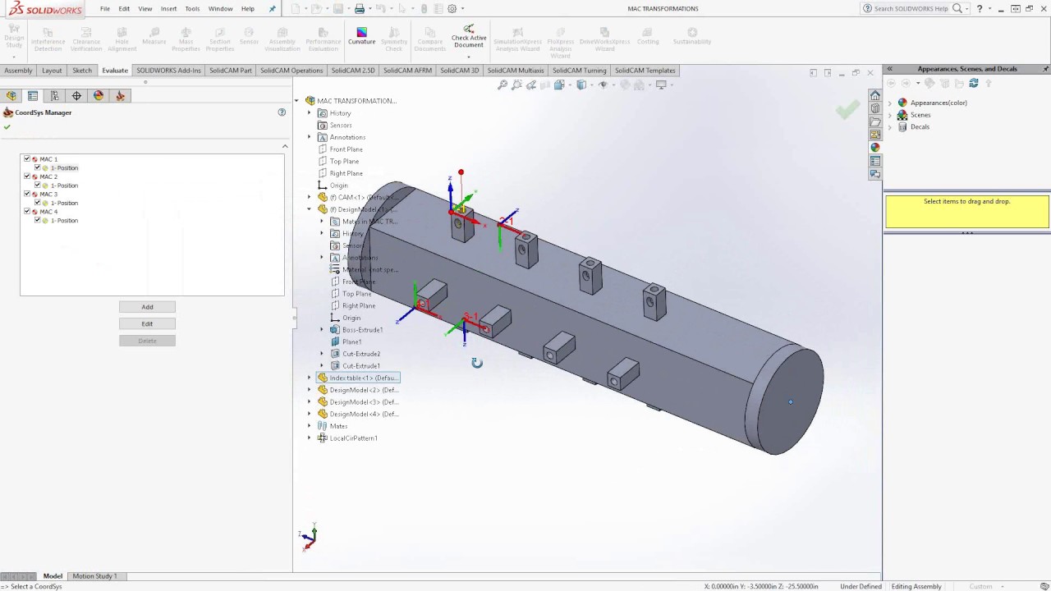Click Zoom to Fit magnifier icon
The width and height of the screenshot is (1051, 591).
click(x=503, y=85)
